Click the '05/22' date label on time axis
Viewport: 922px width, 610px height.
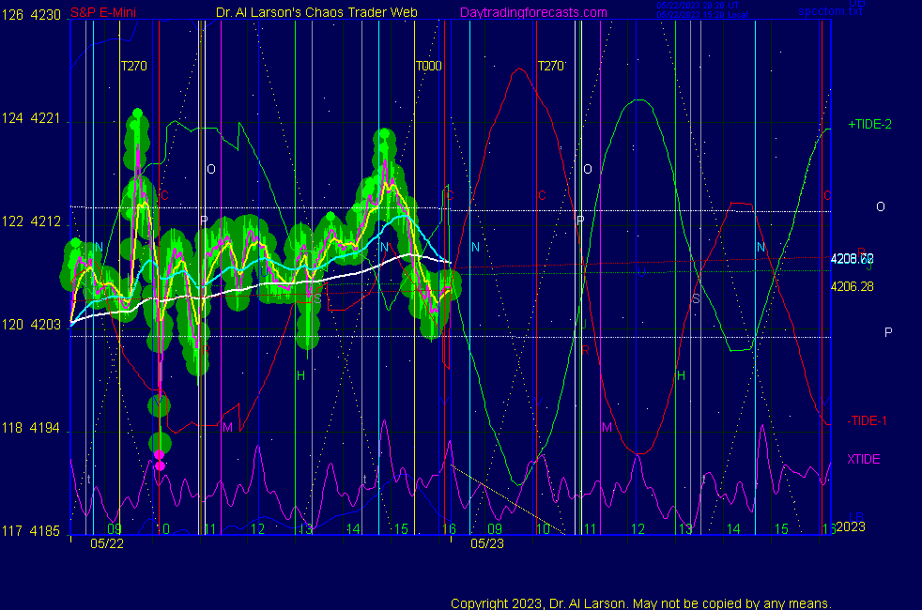[x=107, y=543]
